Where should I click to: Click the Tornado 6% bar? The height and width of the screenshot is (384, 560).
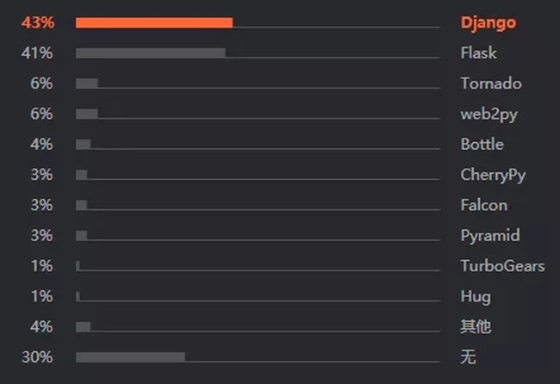click(87, 84)
